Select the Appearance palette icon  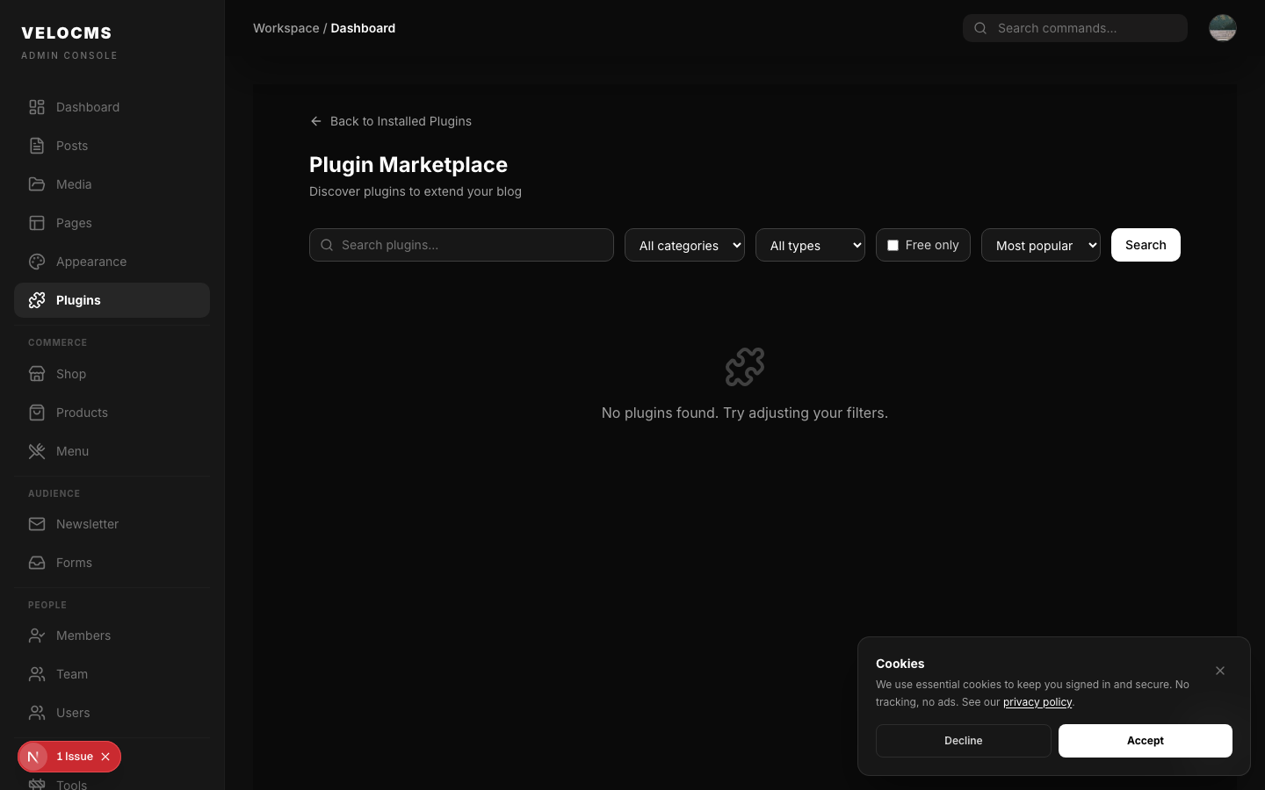pos(36,262)
